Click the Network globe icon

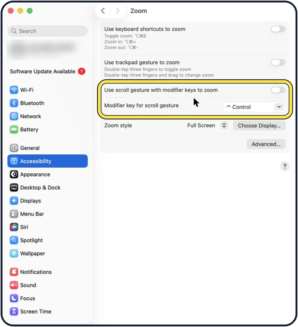(x=14, y=116)
